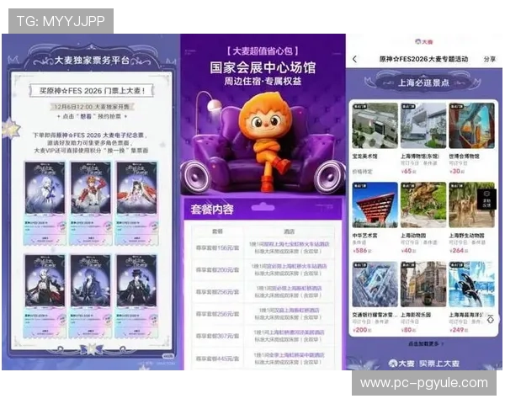Screen dimensions: 505x404
Task: Select the first-row third character ticket card
Action: (x=137, y=204)
